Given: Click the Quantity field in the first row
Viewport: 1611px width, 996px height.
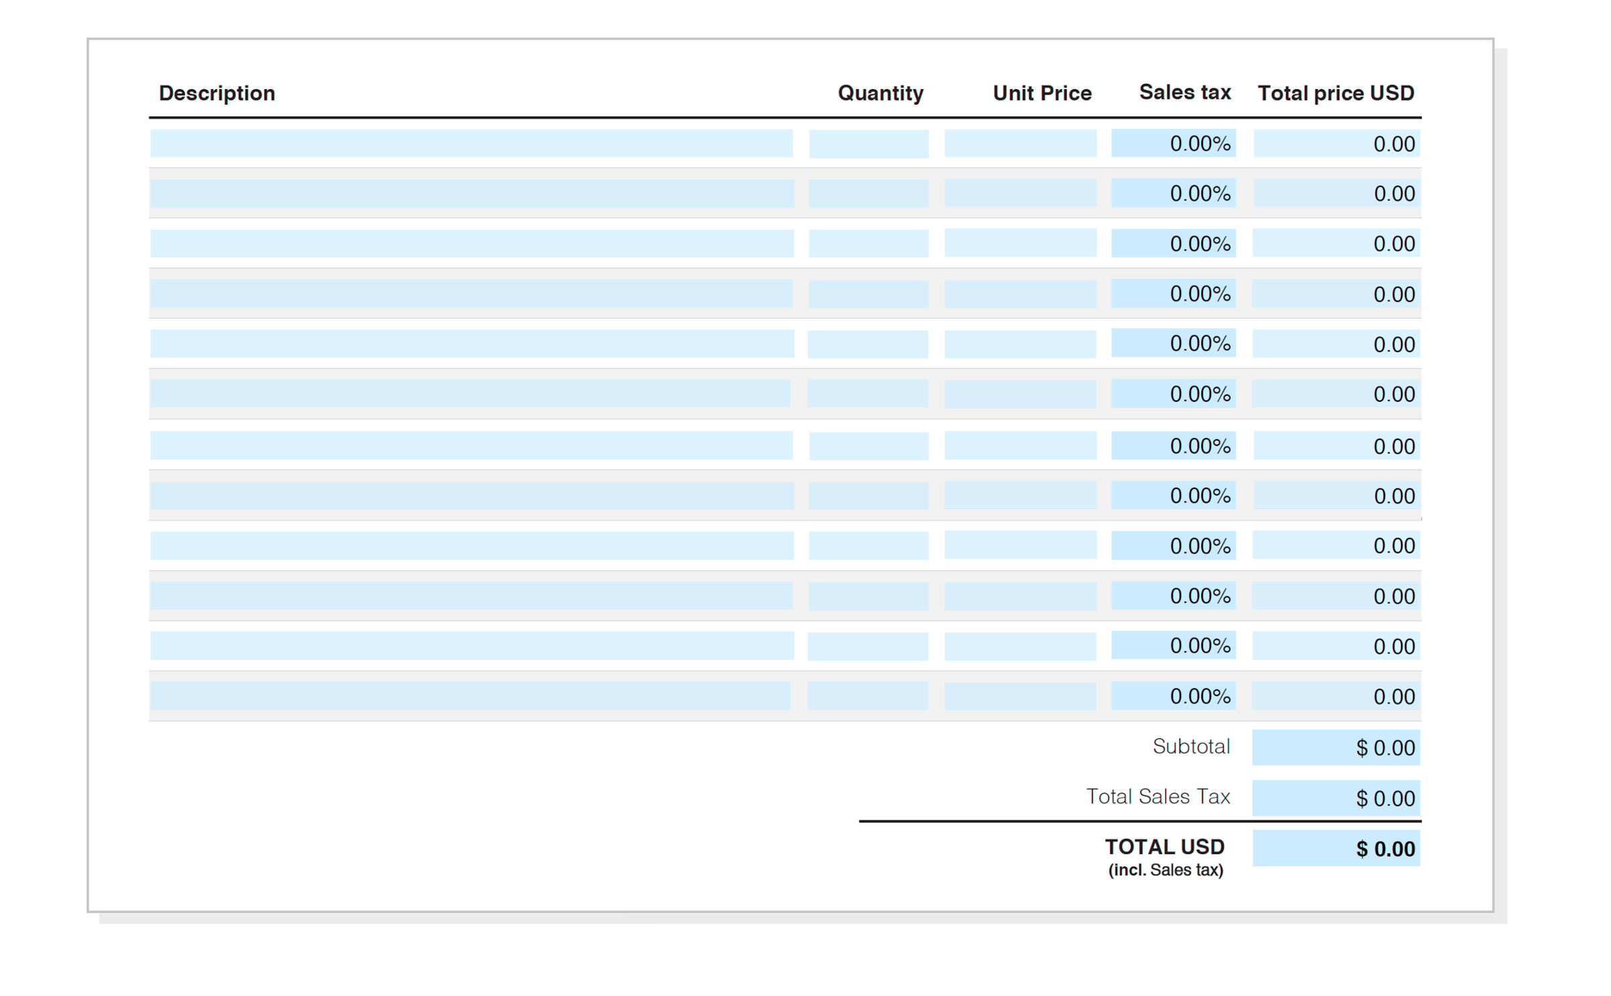Looking at the screenshot, I should click(868, 143).
